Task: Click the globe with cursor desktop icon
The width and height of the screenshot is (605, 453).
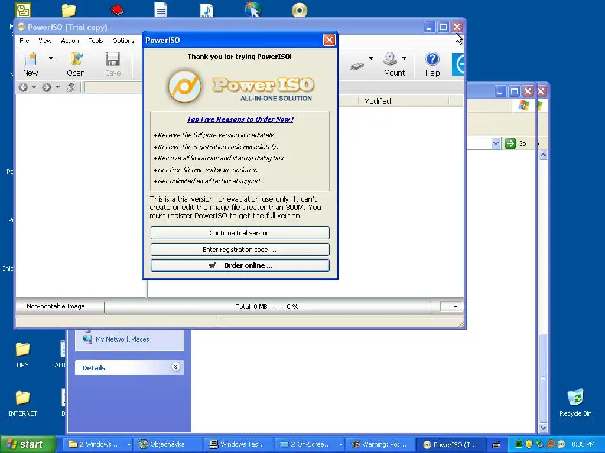Action: tap(253, 9)
